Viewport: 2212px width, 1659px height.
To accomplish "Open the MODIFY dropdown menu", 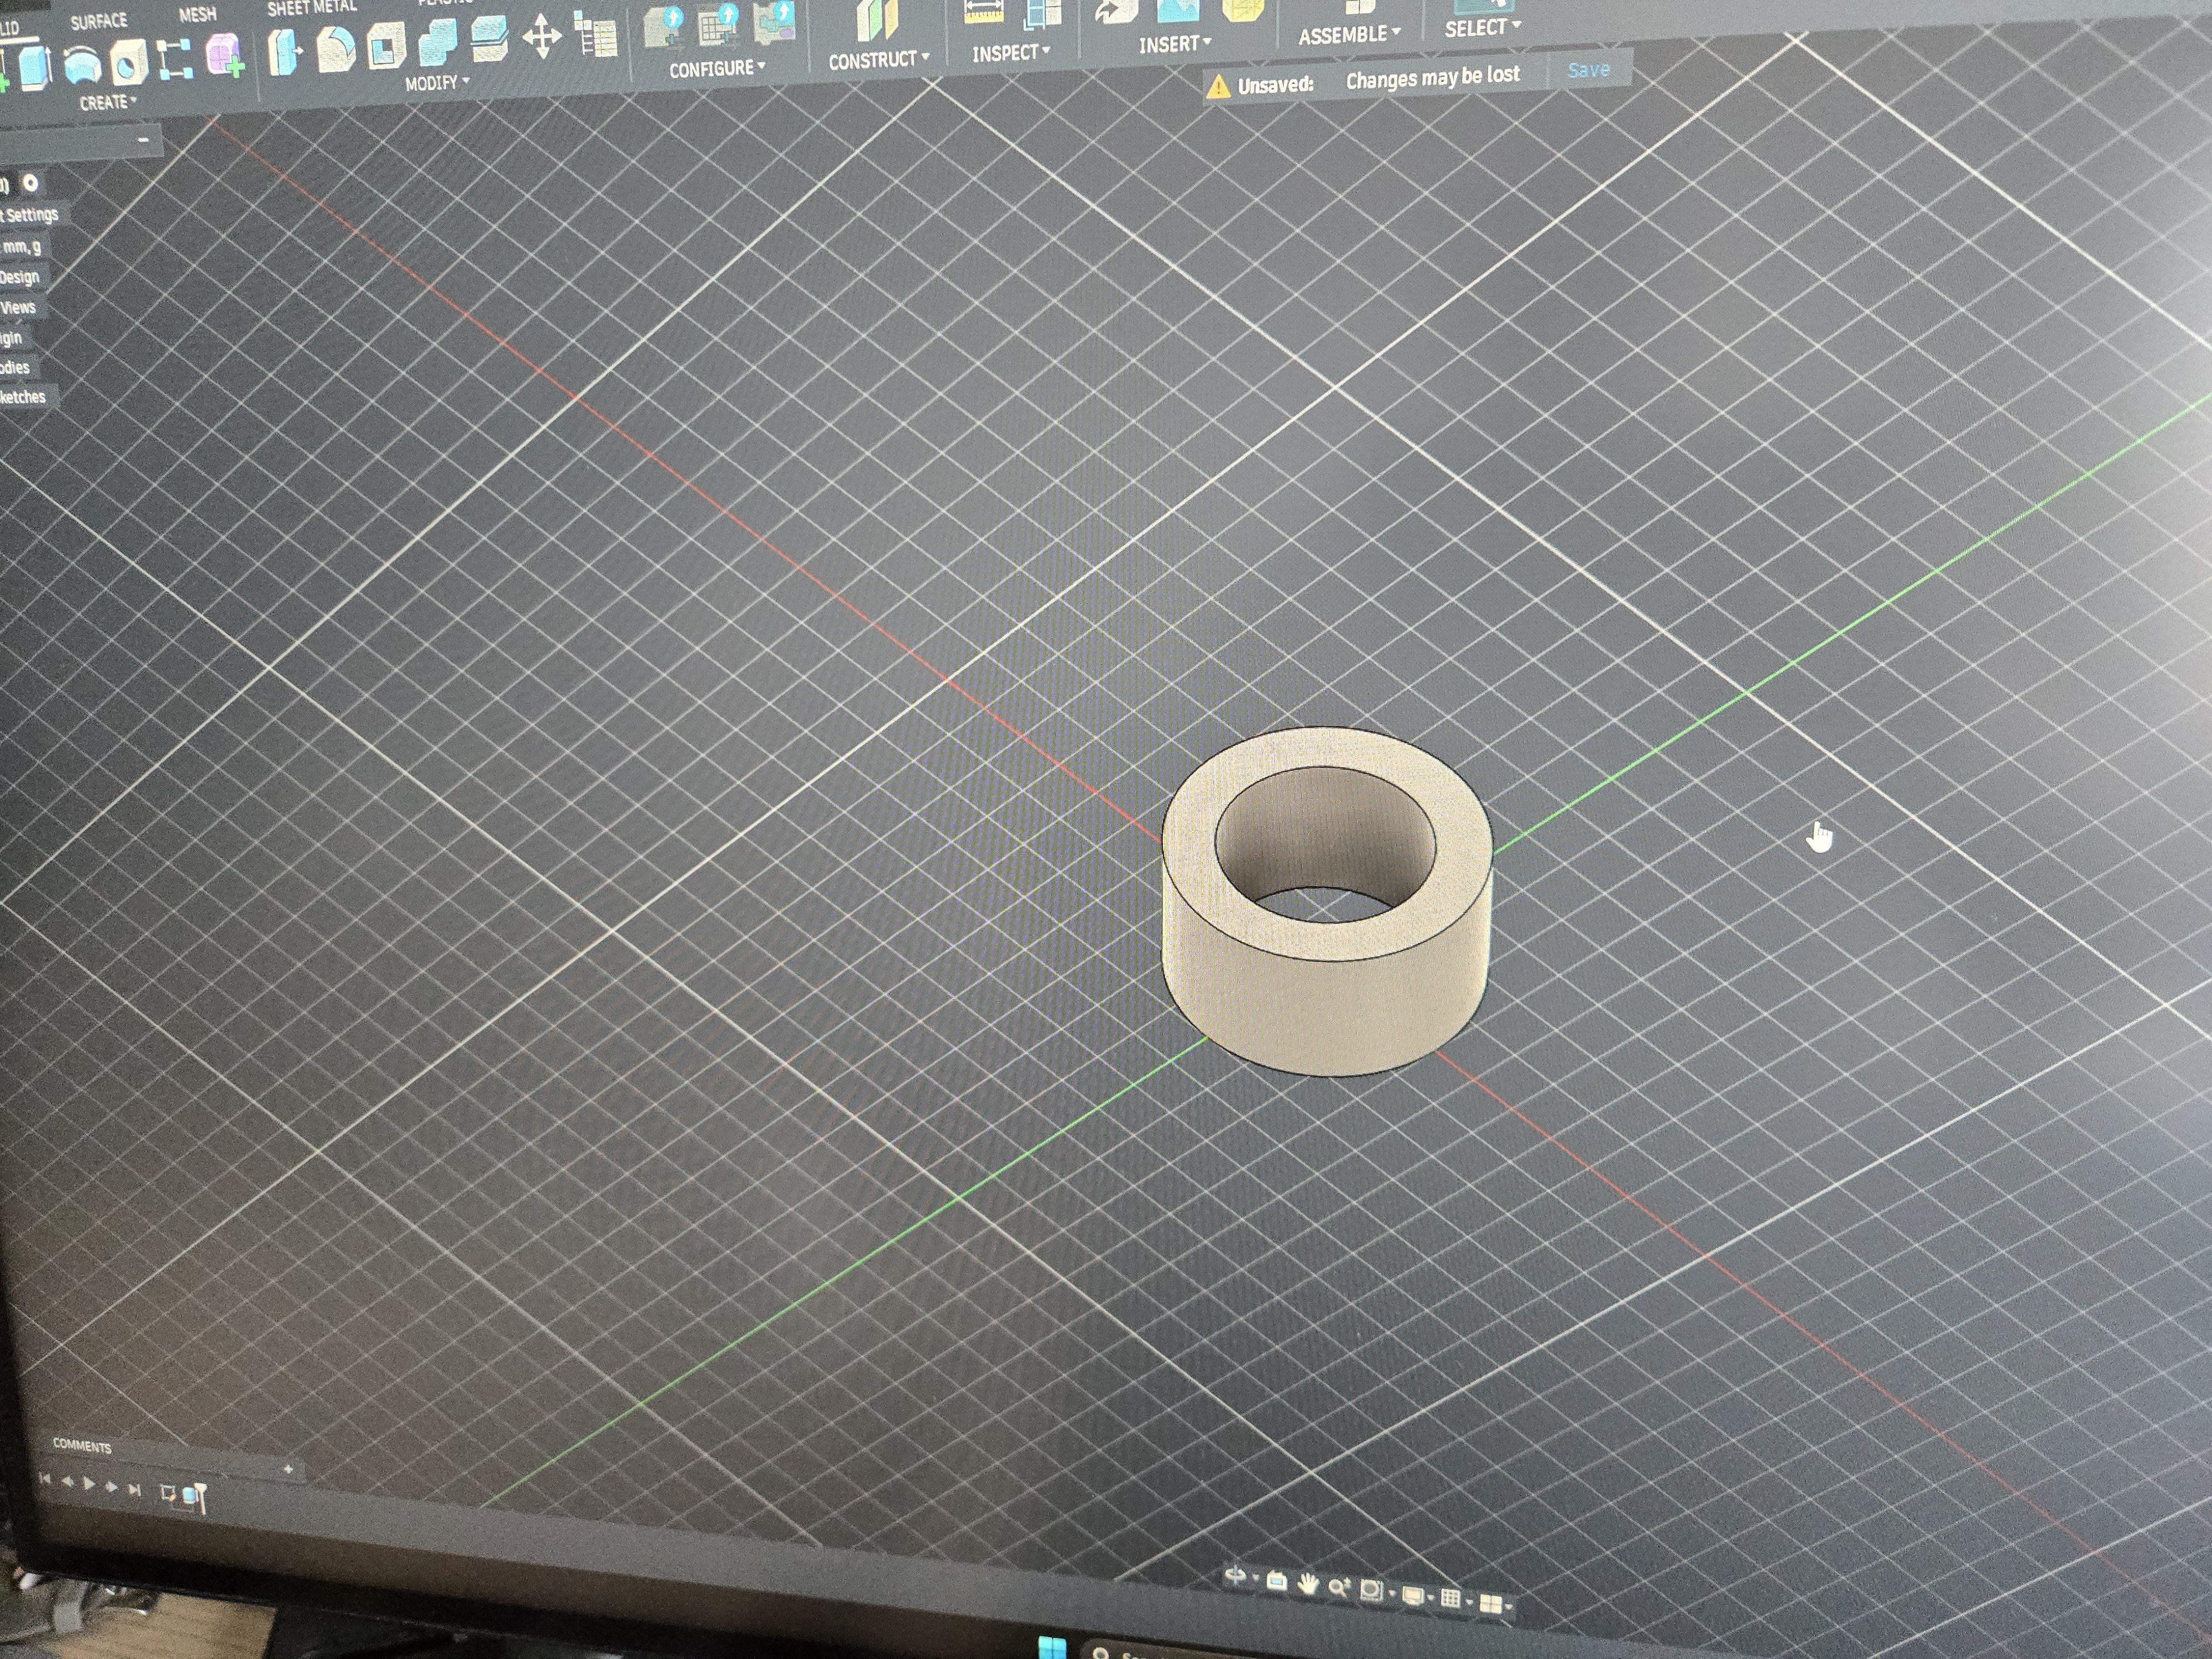I will point(437,83).
